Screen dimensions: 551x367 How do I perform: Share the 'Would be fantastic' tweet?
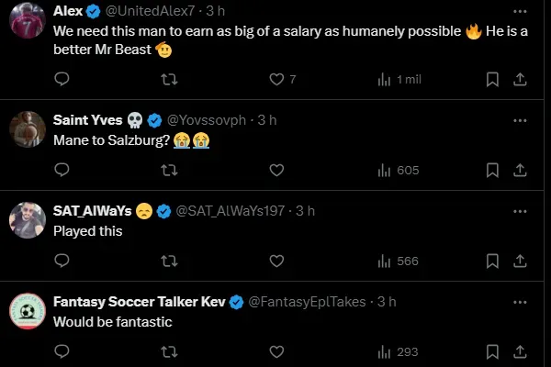[x=520, y=350]
